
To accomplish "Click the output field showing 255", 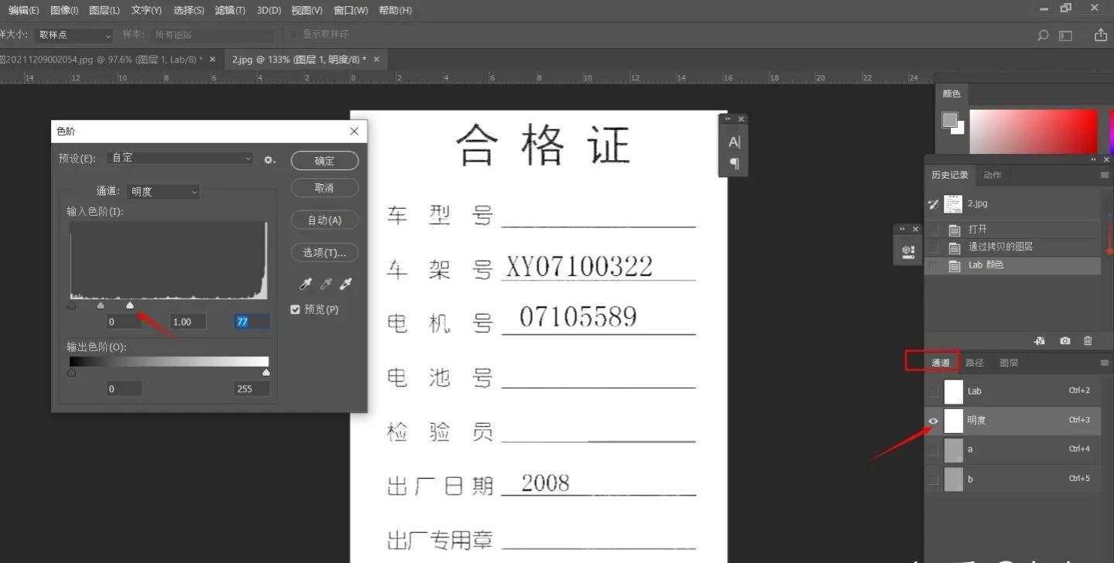I will pos(252,389).
